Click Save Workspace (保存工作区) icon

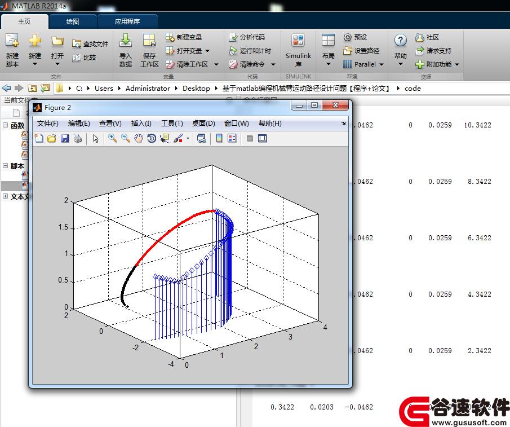click(149, 41)
